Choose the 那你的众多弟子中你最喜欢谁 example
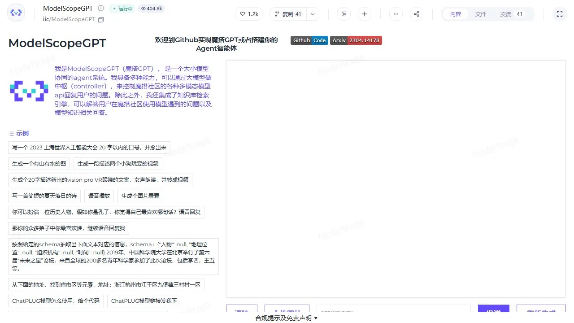 pos(69,228)
